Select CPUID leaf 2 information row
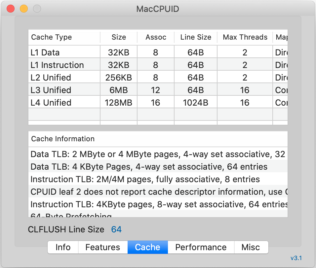316x268 pixels. (158, 192)
